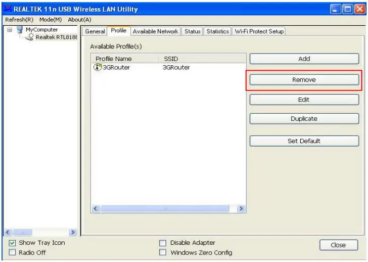This screenshot has width=368, height=262.
Task: Click the Realtek app icon in title bar
Action: coord(8,8)
